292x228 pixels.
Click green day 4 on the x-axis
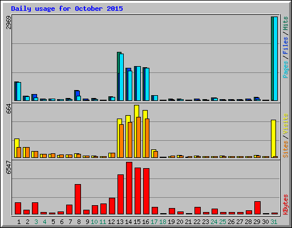pyautogui.click(x=44, y=222)
